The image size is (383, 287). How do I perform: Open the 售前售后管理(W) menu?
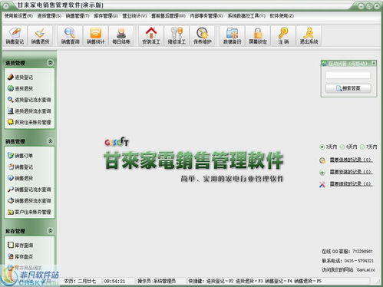point(168,16)
